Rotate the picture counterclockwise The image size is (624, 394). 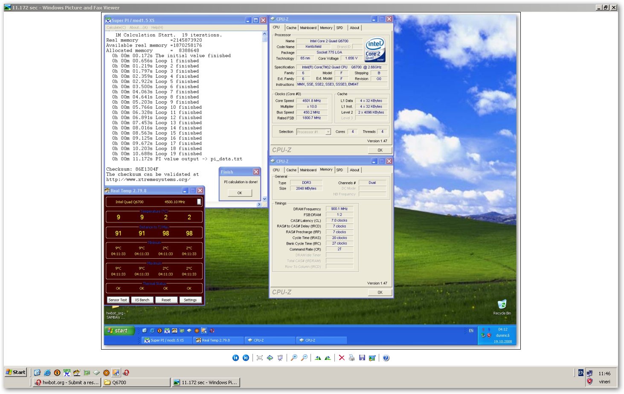[x=328, y=358]
